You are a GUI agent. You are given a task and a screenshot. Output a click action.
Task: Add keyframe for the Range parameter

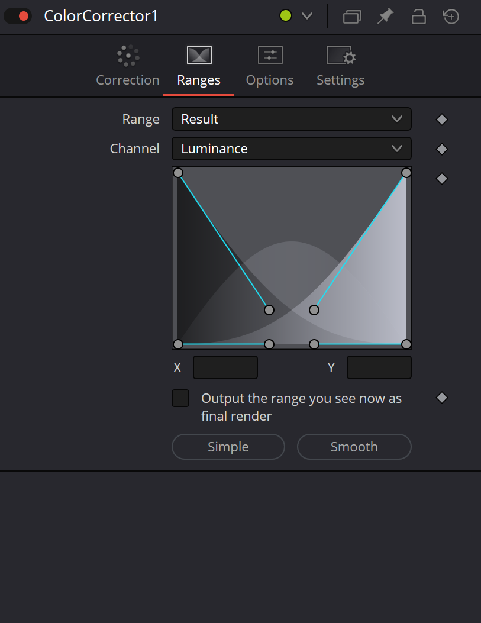pyautogui.click(x=442, y=120)
